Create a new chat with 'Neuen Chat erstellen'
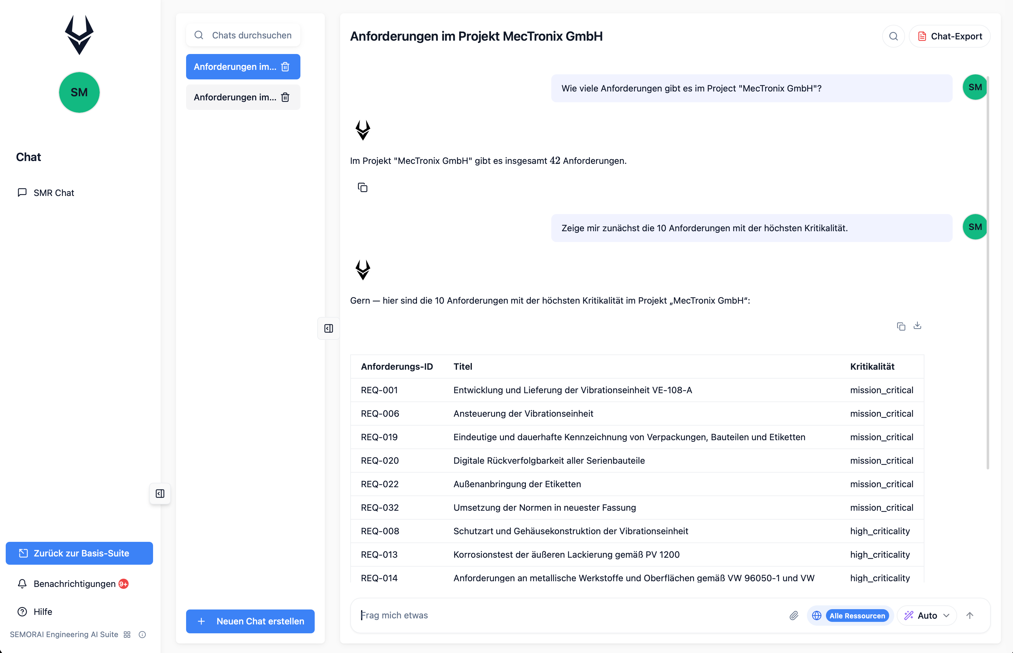This screenshot has width=1013, height=653. (x=250, y=622)
